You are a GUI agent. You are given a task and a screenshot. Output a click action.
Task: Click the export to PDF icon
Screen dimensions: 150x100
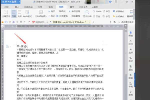point(10,22)
